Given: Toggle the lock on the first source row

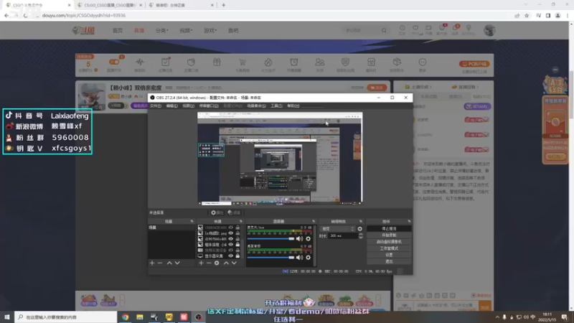Looking at the screenshot, I should 237,228.
